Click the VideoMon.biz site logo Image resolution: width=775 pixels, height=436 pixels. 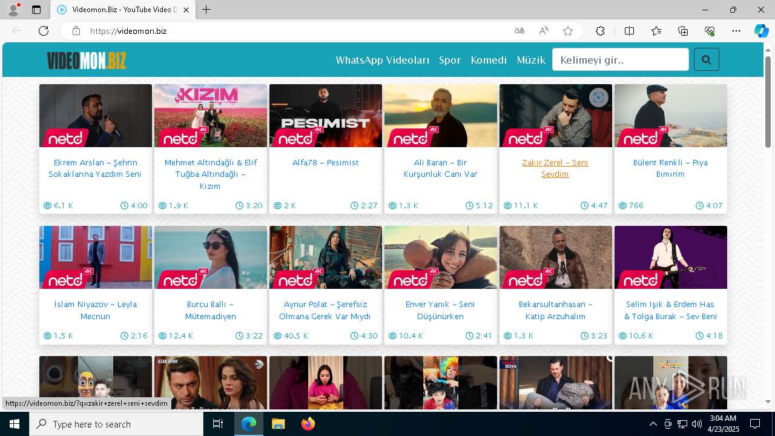coord(87,61)
